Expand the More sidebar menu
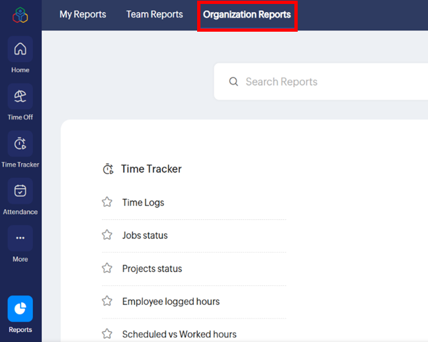 pyautogui.click(x=20, y=238)
